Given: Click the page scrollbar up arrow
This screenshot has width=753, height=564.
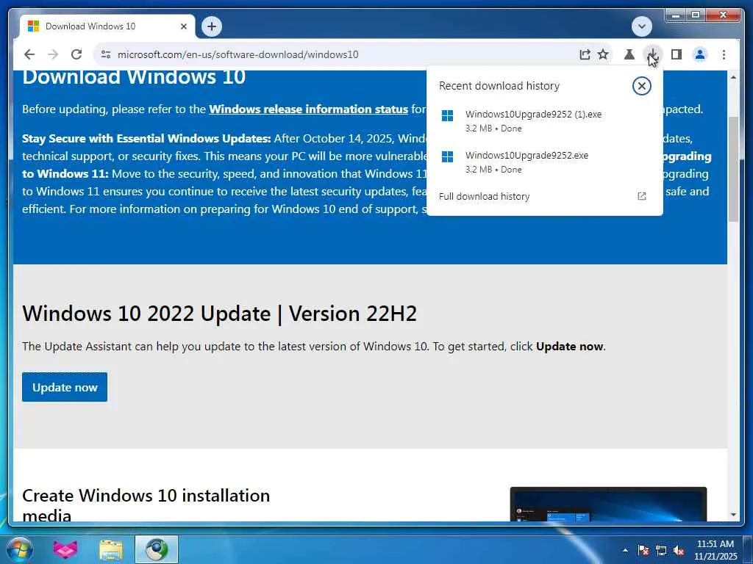Looking at the screenshot, I should coord(733,76).
